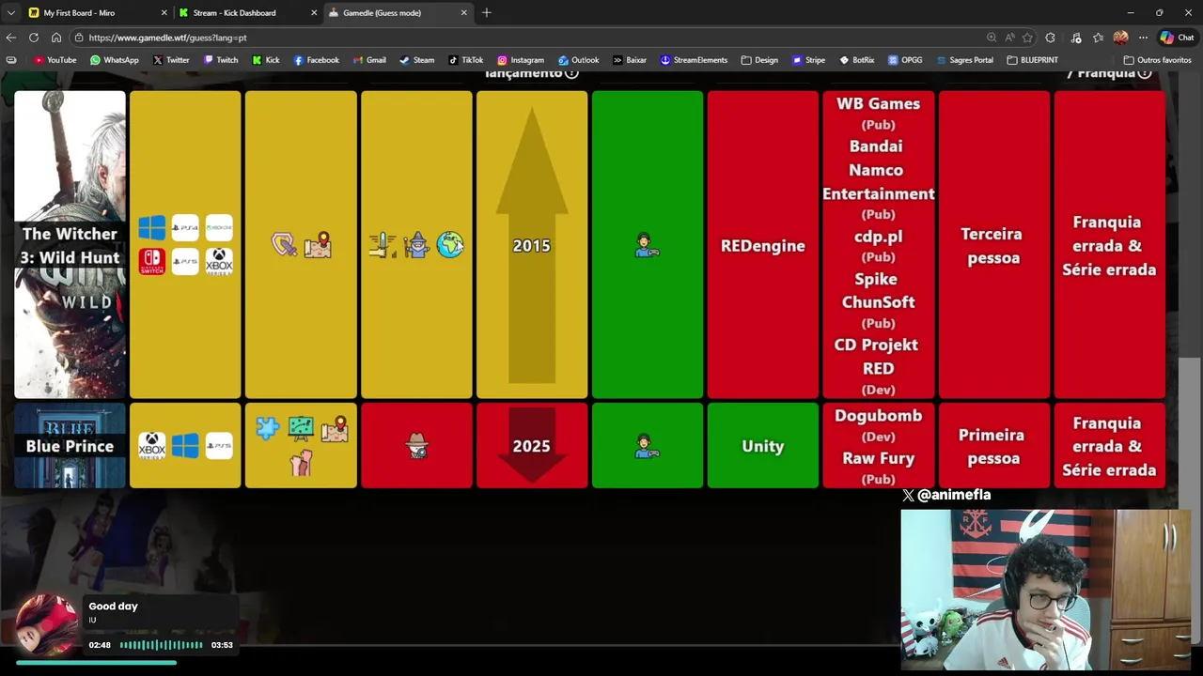Open the Twitch bookmark
This screenshot has width=1203, height=676.
click(220, 60)
